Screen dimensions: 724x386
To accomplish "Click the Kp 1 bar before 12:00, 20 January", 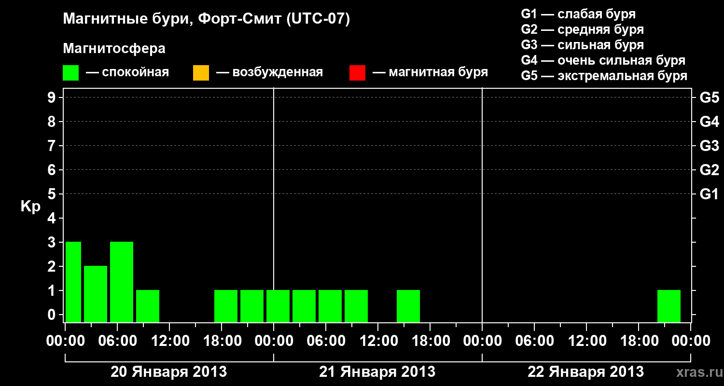I will [148, 306].
